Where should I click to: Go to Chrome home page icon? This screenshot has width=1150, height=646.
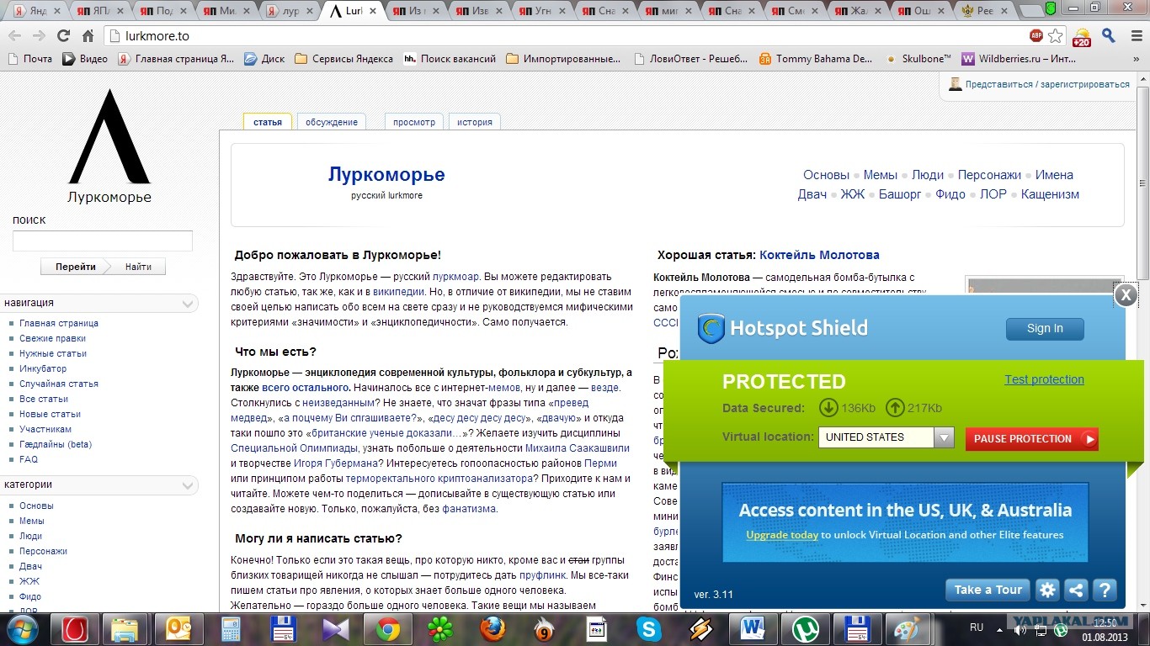88,35
